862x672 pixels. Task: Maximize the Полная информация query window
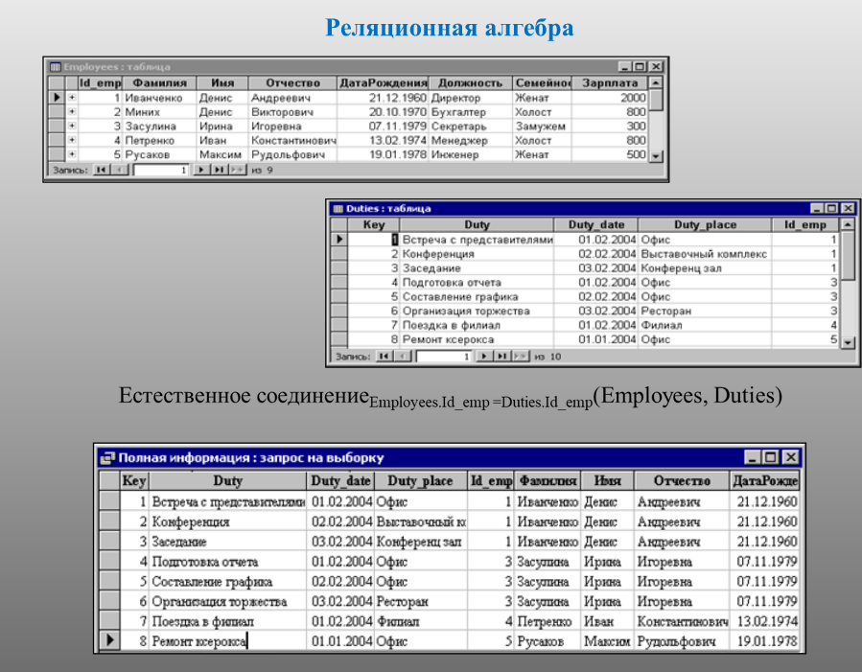pyautogui.click(x=771, y=457)
